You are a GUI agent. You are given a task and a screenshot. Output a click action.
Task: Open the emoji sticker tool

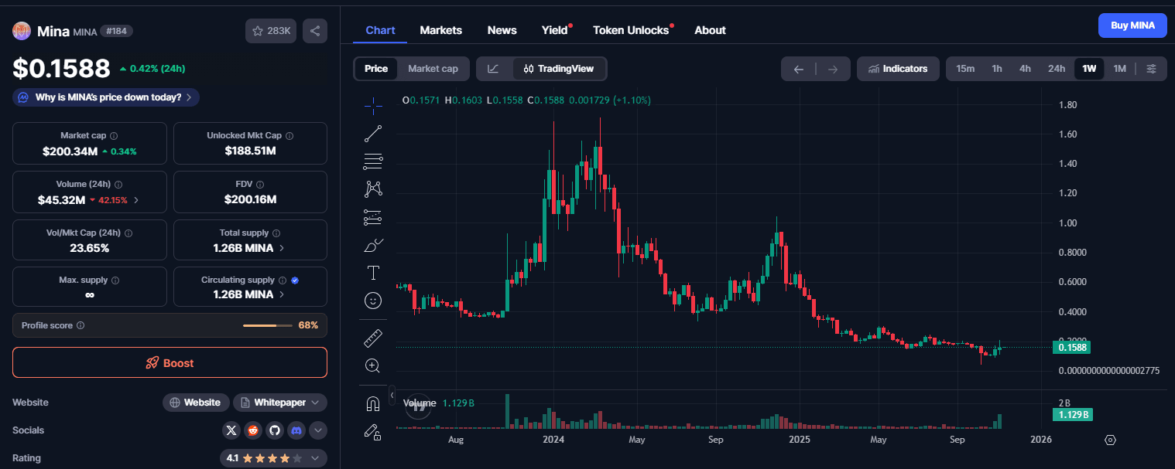373,301
